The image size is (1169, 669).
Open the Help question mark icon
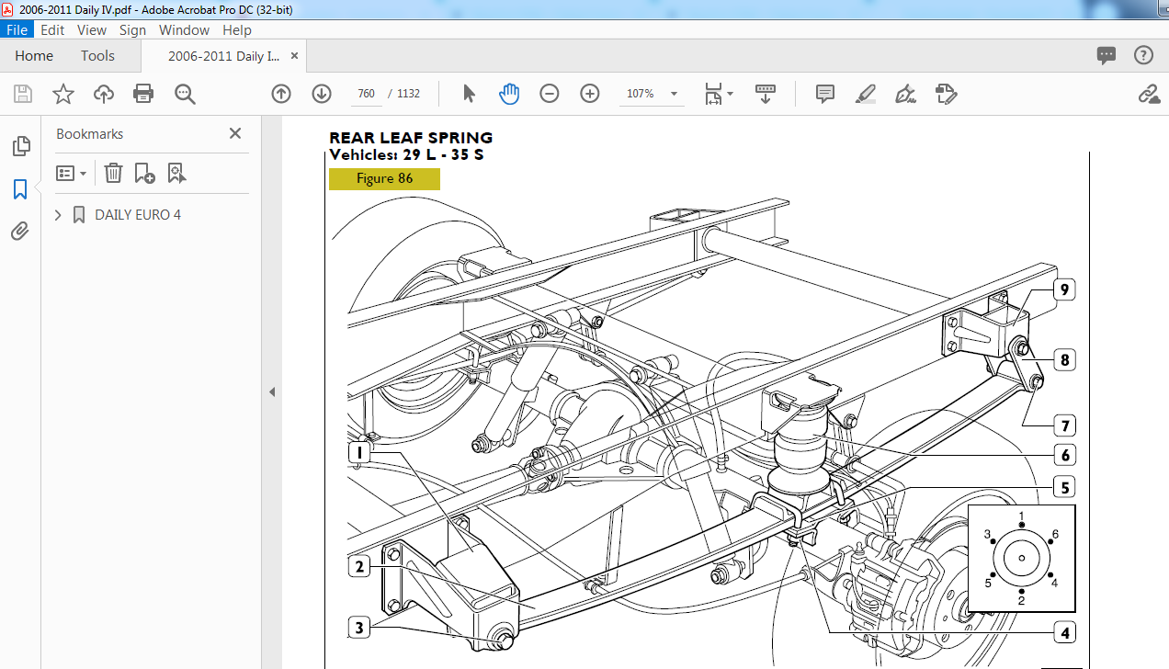click(1143, 55)
